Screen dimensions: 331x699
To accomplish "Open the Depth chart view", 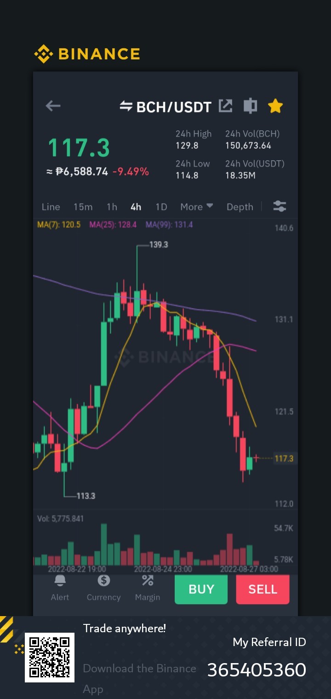I will pos(240,207).
